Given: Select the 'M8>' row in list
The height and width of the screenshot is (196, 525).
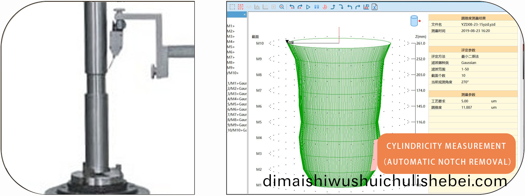Looking at the screenshot, I should coord(231,62).
